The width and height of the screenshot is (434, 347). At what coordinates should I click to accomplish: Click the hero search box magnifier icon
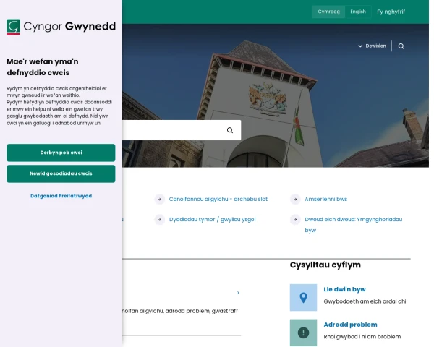pos(230,130)
